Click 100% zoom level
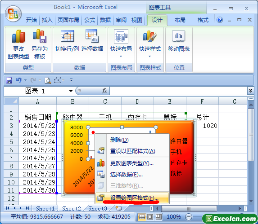This screenshot has width=258, height=224. (x=174, y=217)
